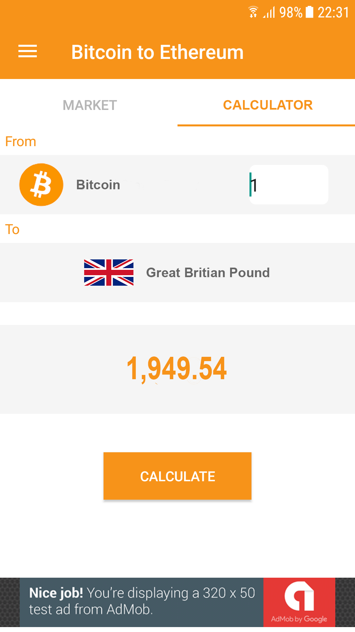
Task: Tap the cellular signal strength icon
Action: [x=269, y=13]
